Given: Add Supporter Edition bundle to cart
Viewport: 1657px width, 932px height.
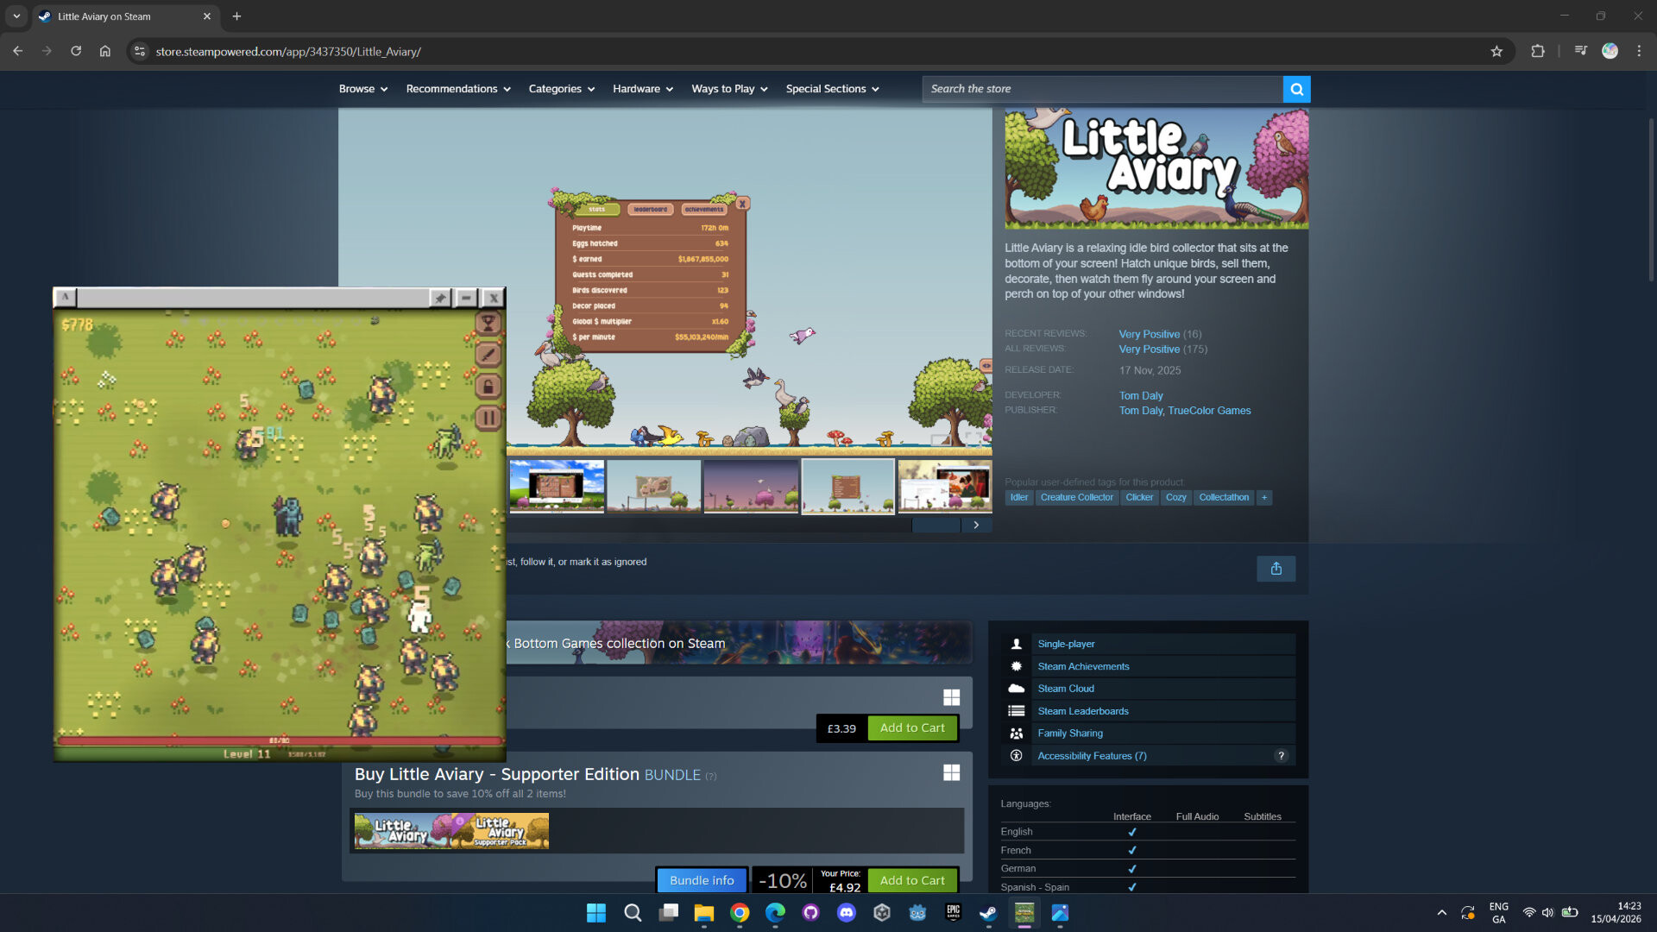Looking at the screenshot, I should [x=912, y=881].
